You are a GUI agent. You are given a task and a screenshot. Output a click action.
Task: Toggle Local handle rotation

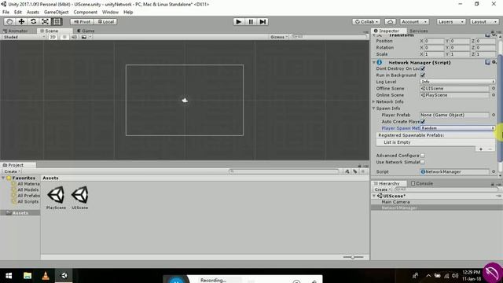[x=106, y=21]
